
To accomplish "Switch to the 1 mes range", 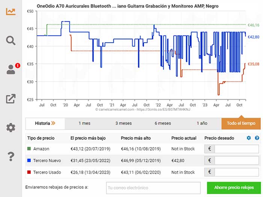I will pos(85,123).
